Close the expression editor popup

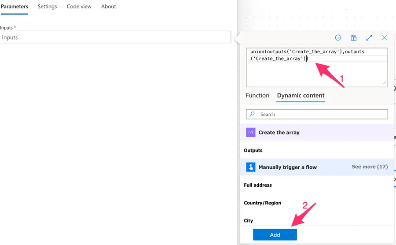[384, 38]
